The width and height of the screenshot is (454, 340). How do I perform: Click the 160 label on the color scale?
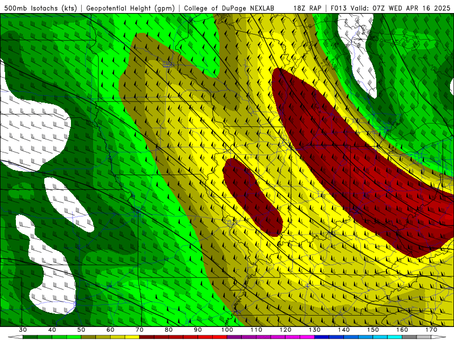[x=402, y=330]
